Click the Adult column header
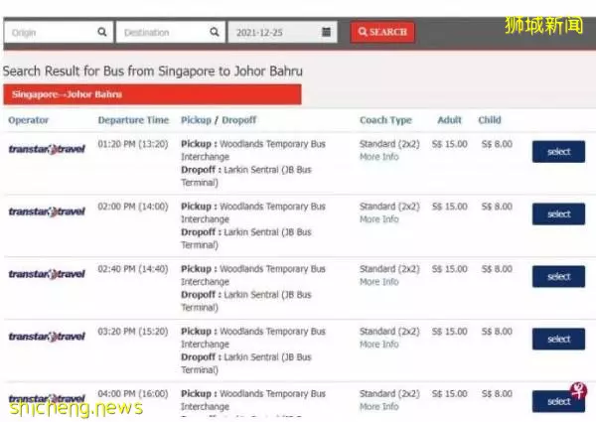The height and width of the screenshot is (422, 596). (449, 120)
